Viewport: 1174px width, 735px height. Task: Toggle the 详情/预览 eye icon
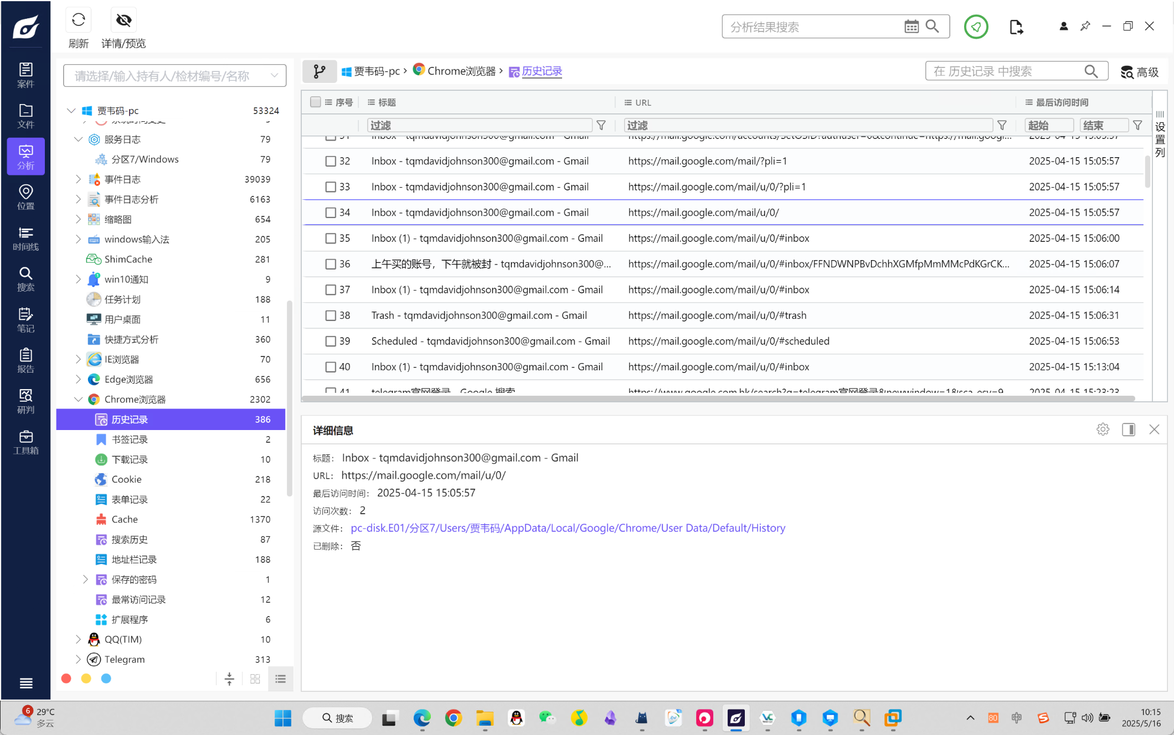pos(123,20)
